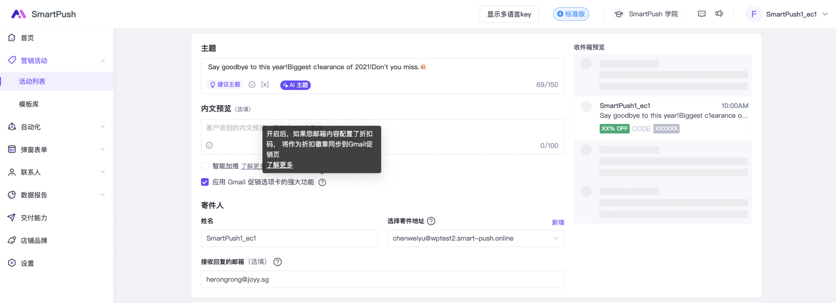Click help icon next to 选择寄件地址

point(431,221)
